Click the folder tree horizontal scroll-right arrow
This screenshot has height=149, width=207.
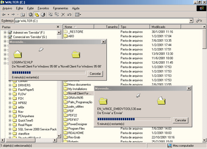[55, 140]
